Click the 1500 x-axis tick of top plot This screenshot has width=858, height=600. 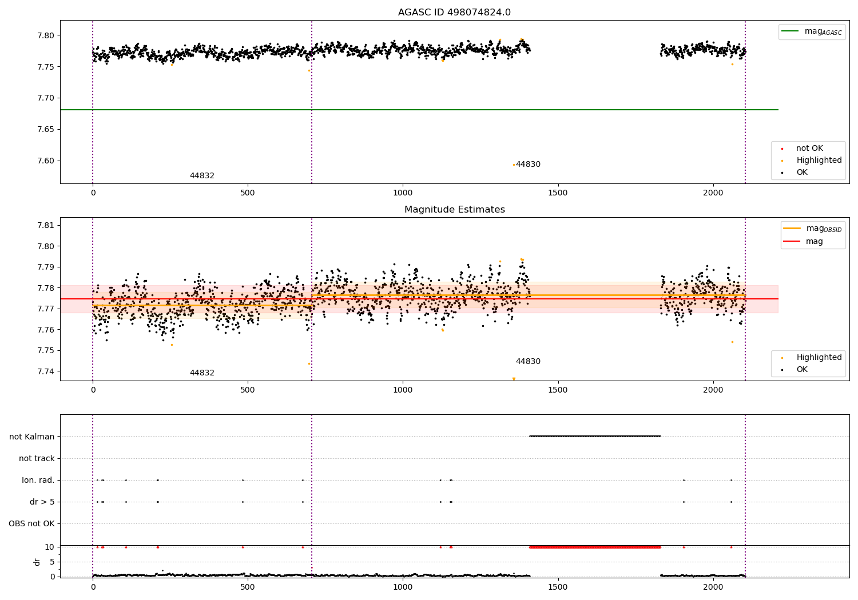click(558, 193)
